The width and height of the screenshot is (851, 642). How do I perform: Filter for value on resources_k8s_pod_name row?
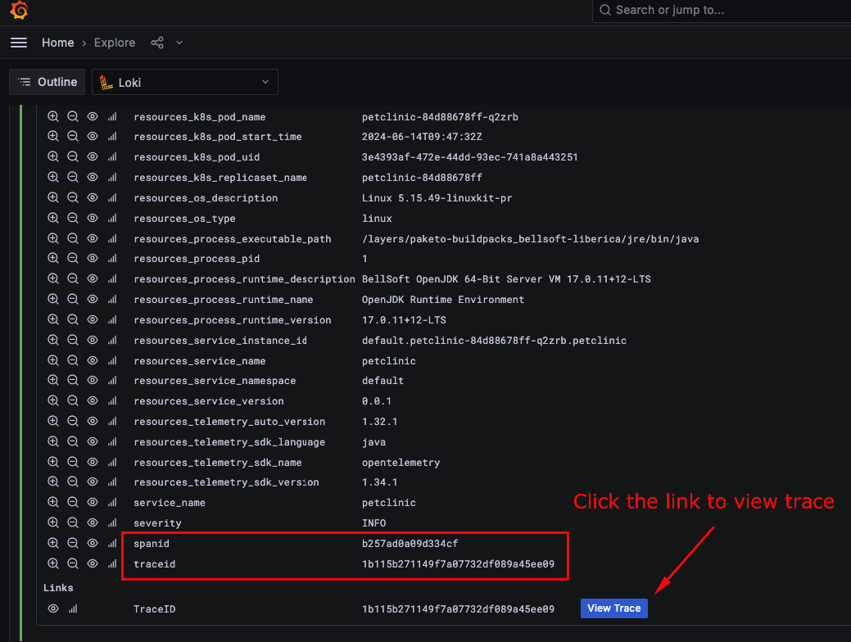pos(53,117)
